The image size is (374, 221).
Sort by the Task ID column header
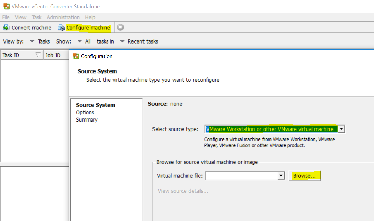click(x=22, y=55)
